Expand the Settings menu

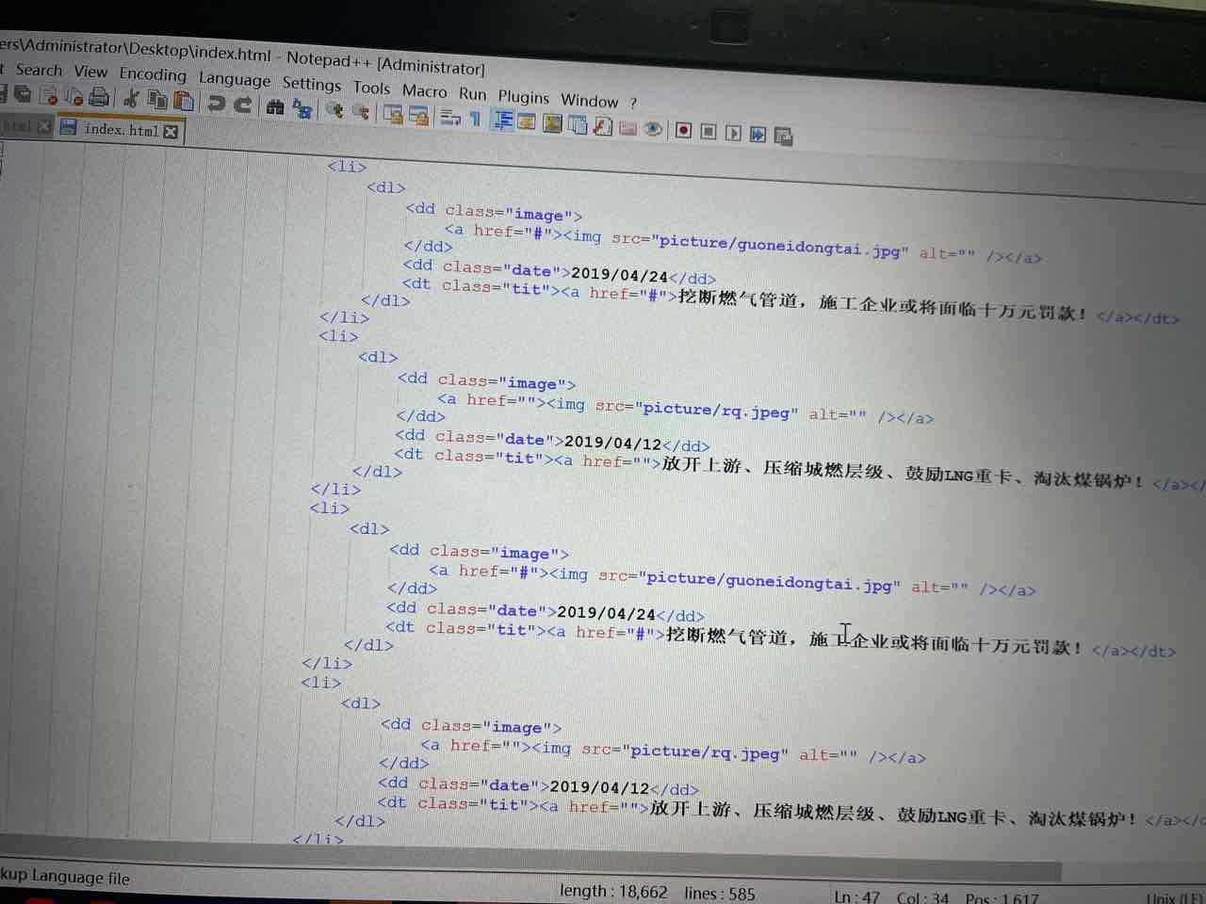[311, 84]
